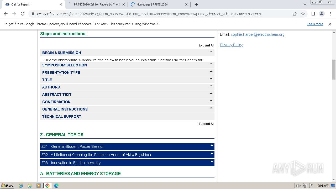Close the PRiME 2024-Call for Papers tab
This screenshot has width=336, height=189.
point(124,4)
